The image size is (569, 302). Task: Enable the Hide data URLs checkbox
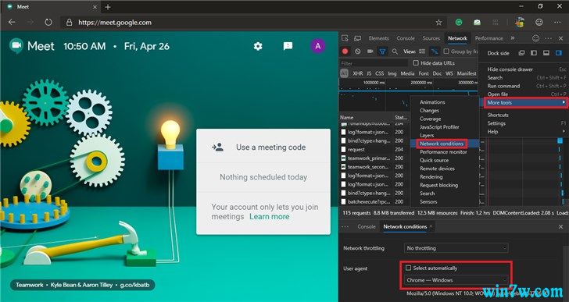pyautogui.click(x=416, y=62)
